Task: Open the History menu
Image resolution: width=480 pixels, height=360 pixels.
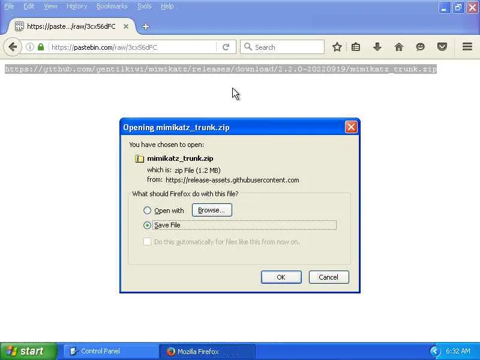Action: 77,6
